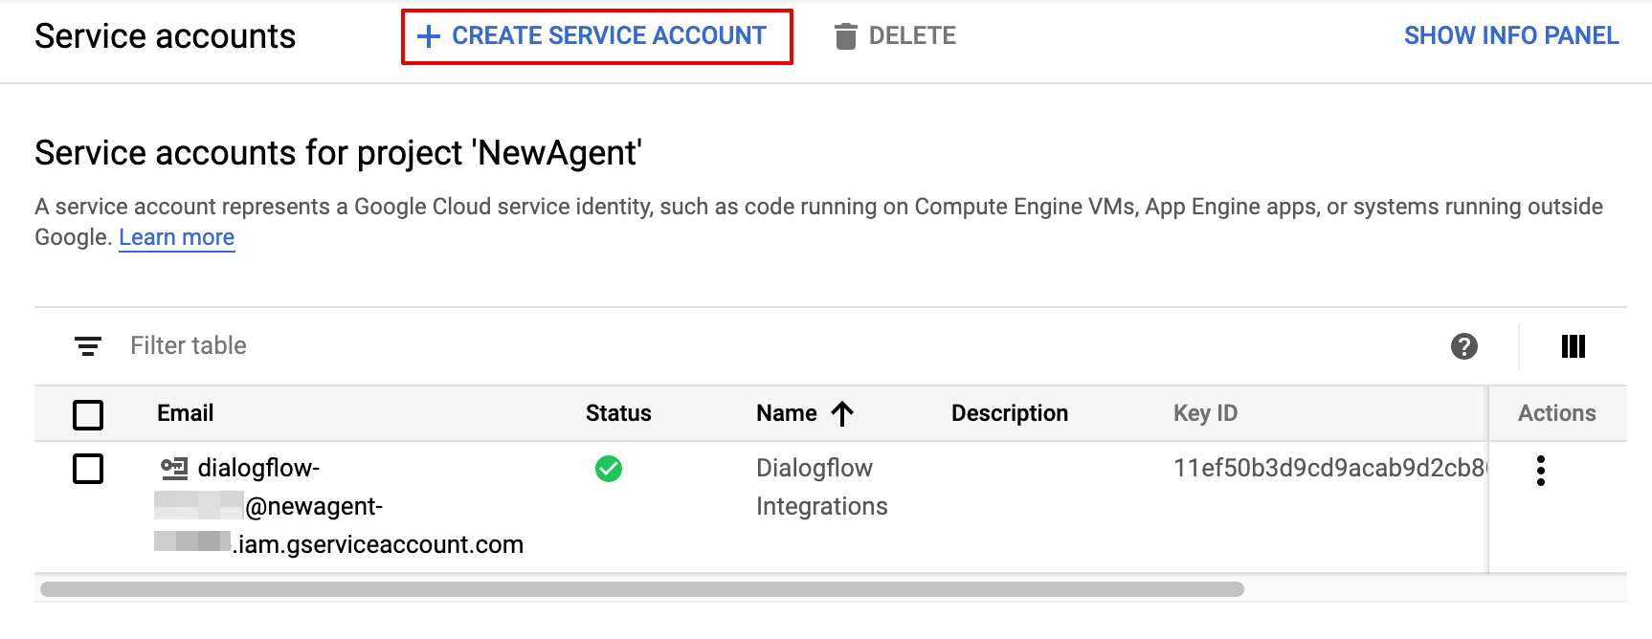Click the sort ascending arrow beside Name
The width and height of the screenshot is (1652, 639).
click(x=842, y=413)
